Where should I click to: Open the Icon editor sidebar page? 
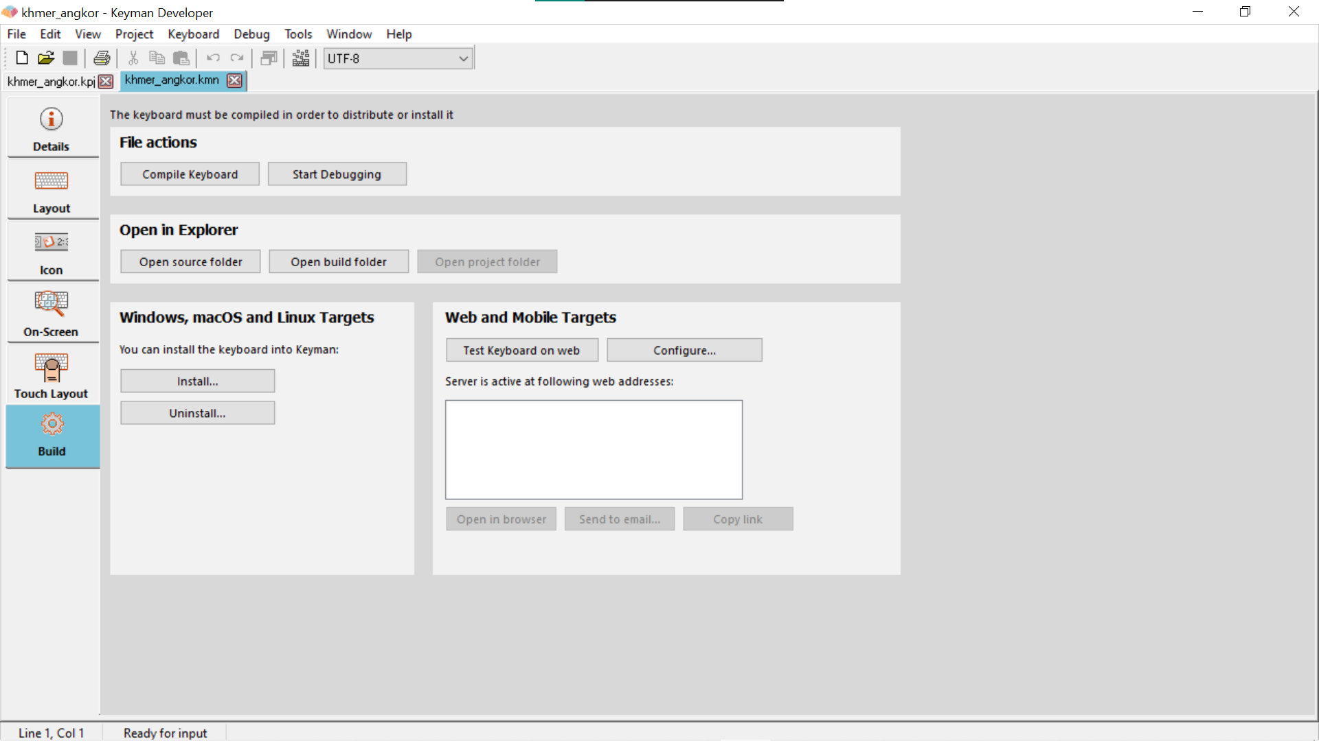(x=52, y=252)
